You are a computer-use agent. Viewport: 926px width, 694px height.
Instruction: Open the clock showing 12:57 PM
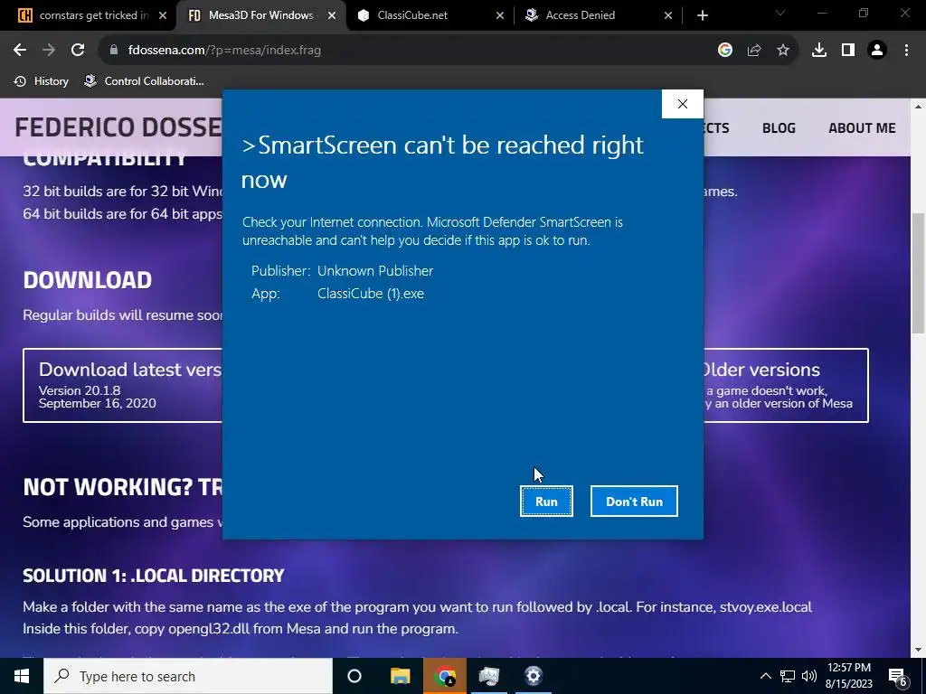point(848,676)
